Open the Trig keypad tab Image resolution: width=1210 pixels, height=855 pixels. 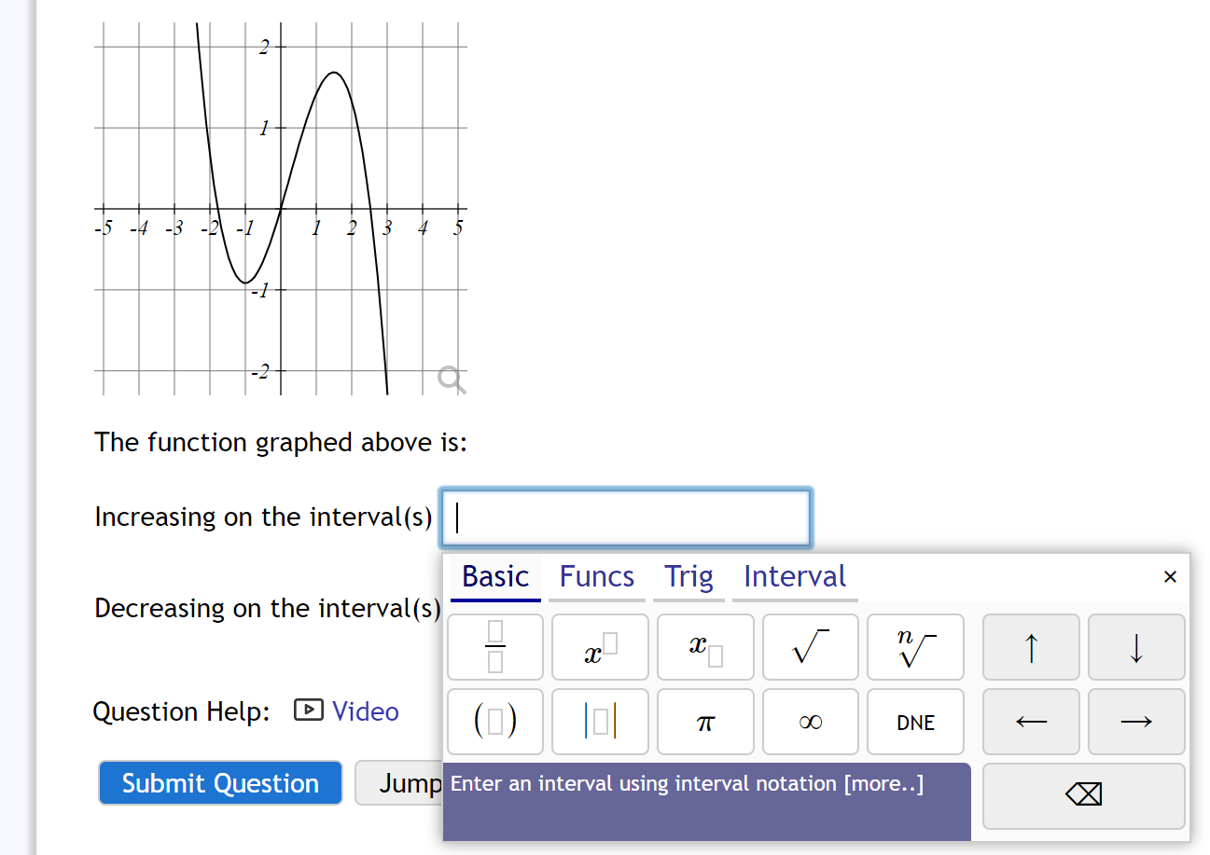(688, 576)
